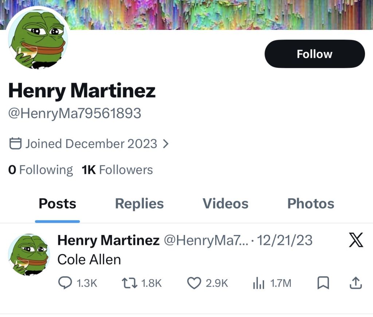Bookmark the Cole Allen post
373x317 pixels.
323,283
